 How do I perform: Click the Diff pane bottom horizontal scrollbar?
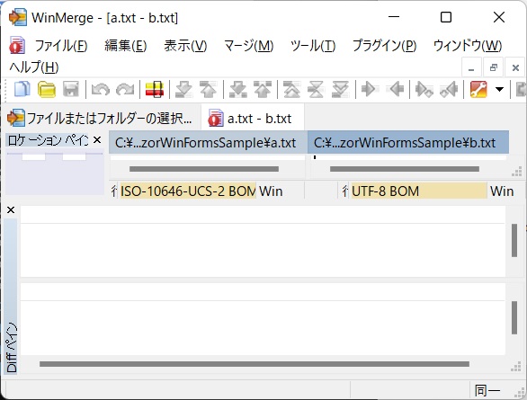(255, 364)
